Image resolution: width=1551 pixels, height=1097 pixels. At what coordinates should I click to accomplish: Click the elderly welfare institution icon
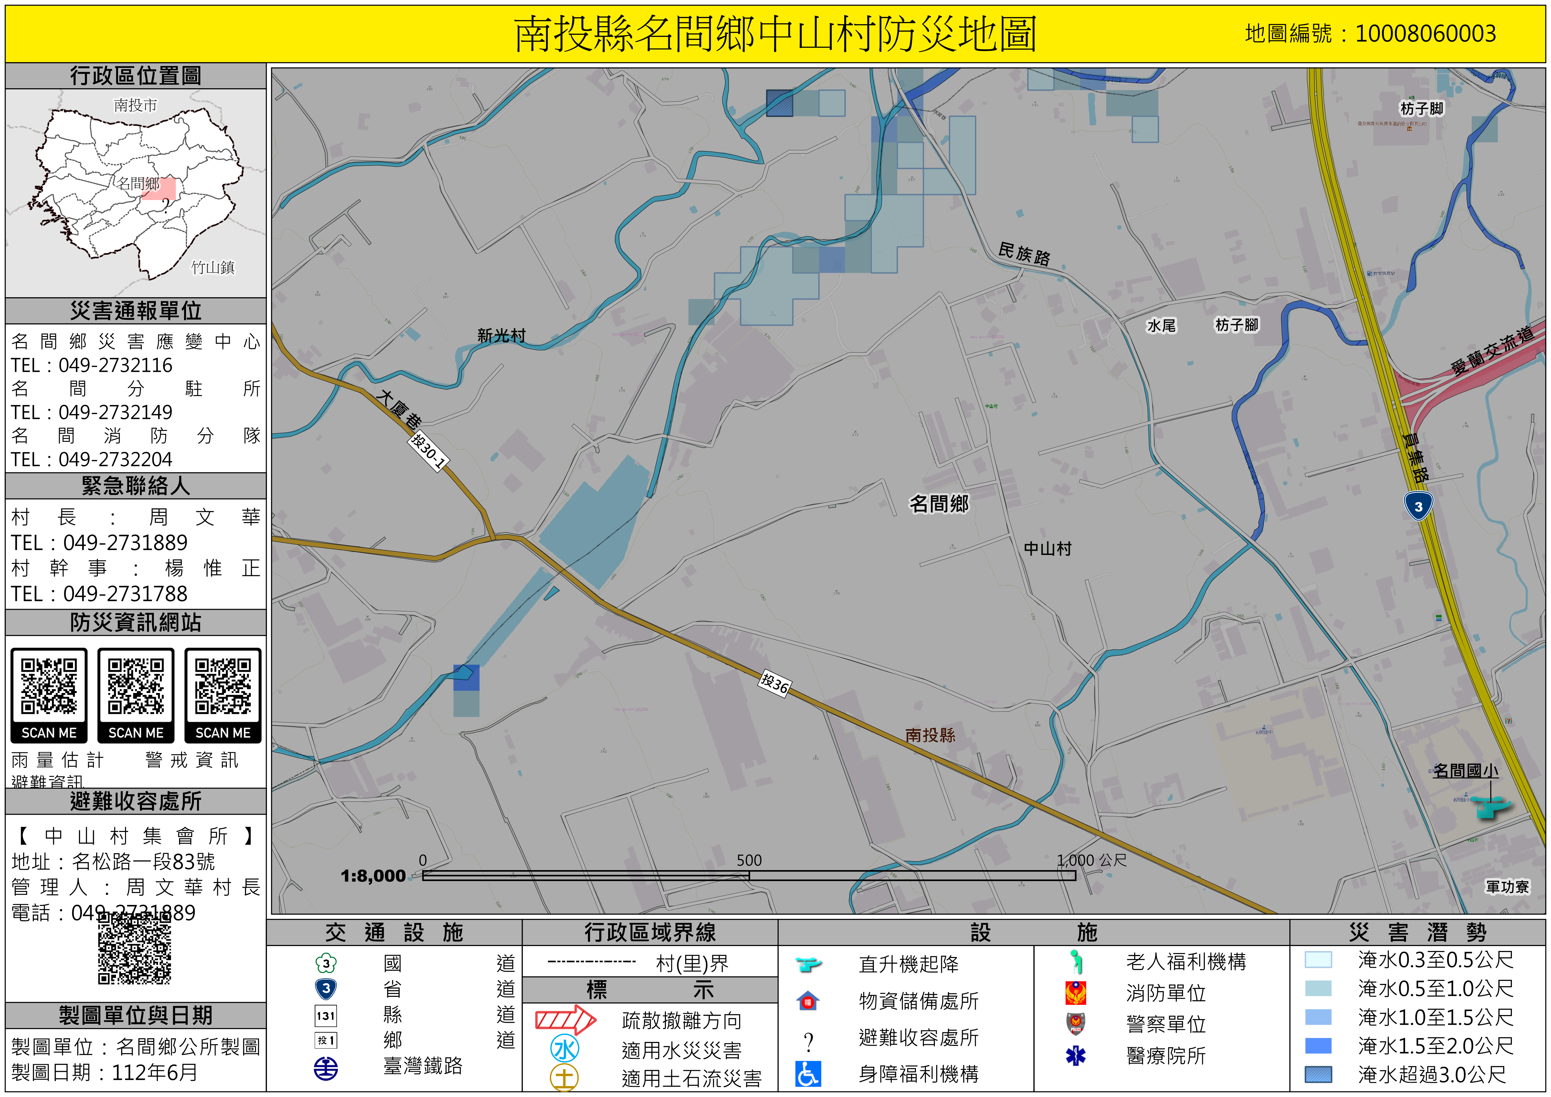click(1076, 961)
